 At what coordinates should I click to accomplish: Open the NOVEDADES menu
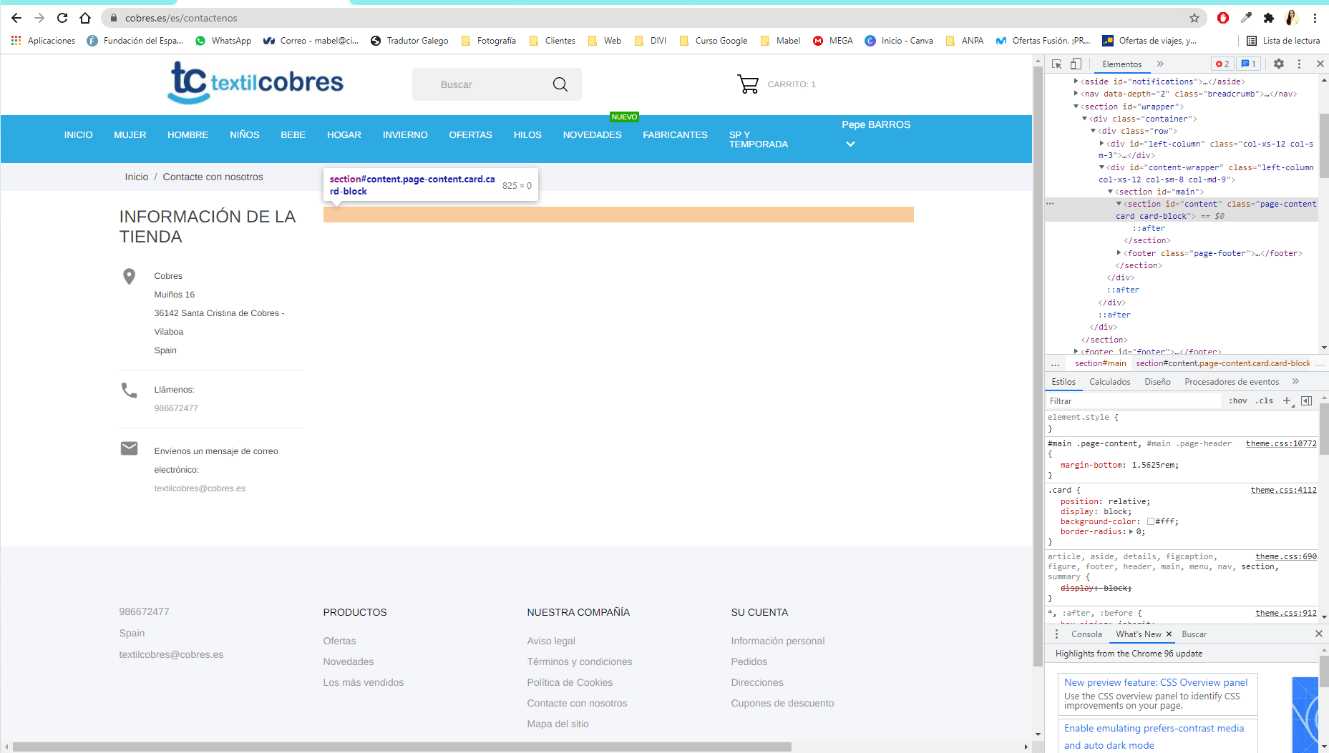click(593, 134)
